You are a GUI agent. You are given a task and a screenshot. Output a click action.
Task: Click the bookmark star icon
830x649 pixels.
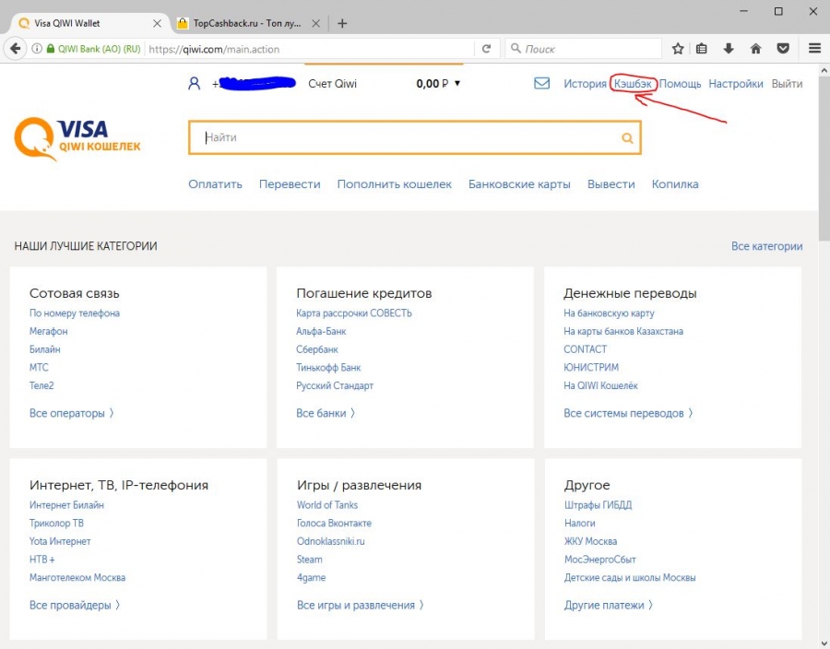[x=678, y=49]
